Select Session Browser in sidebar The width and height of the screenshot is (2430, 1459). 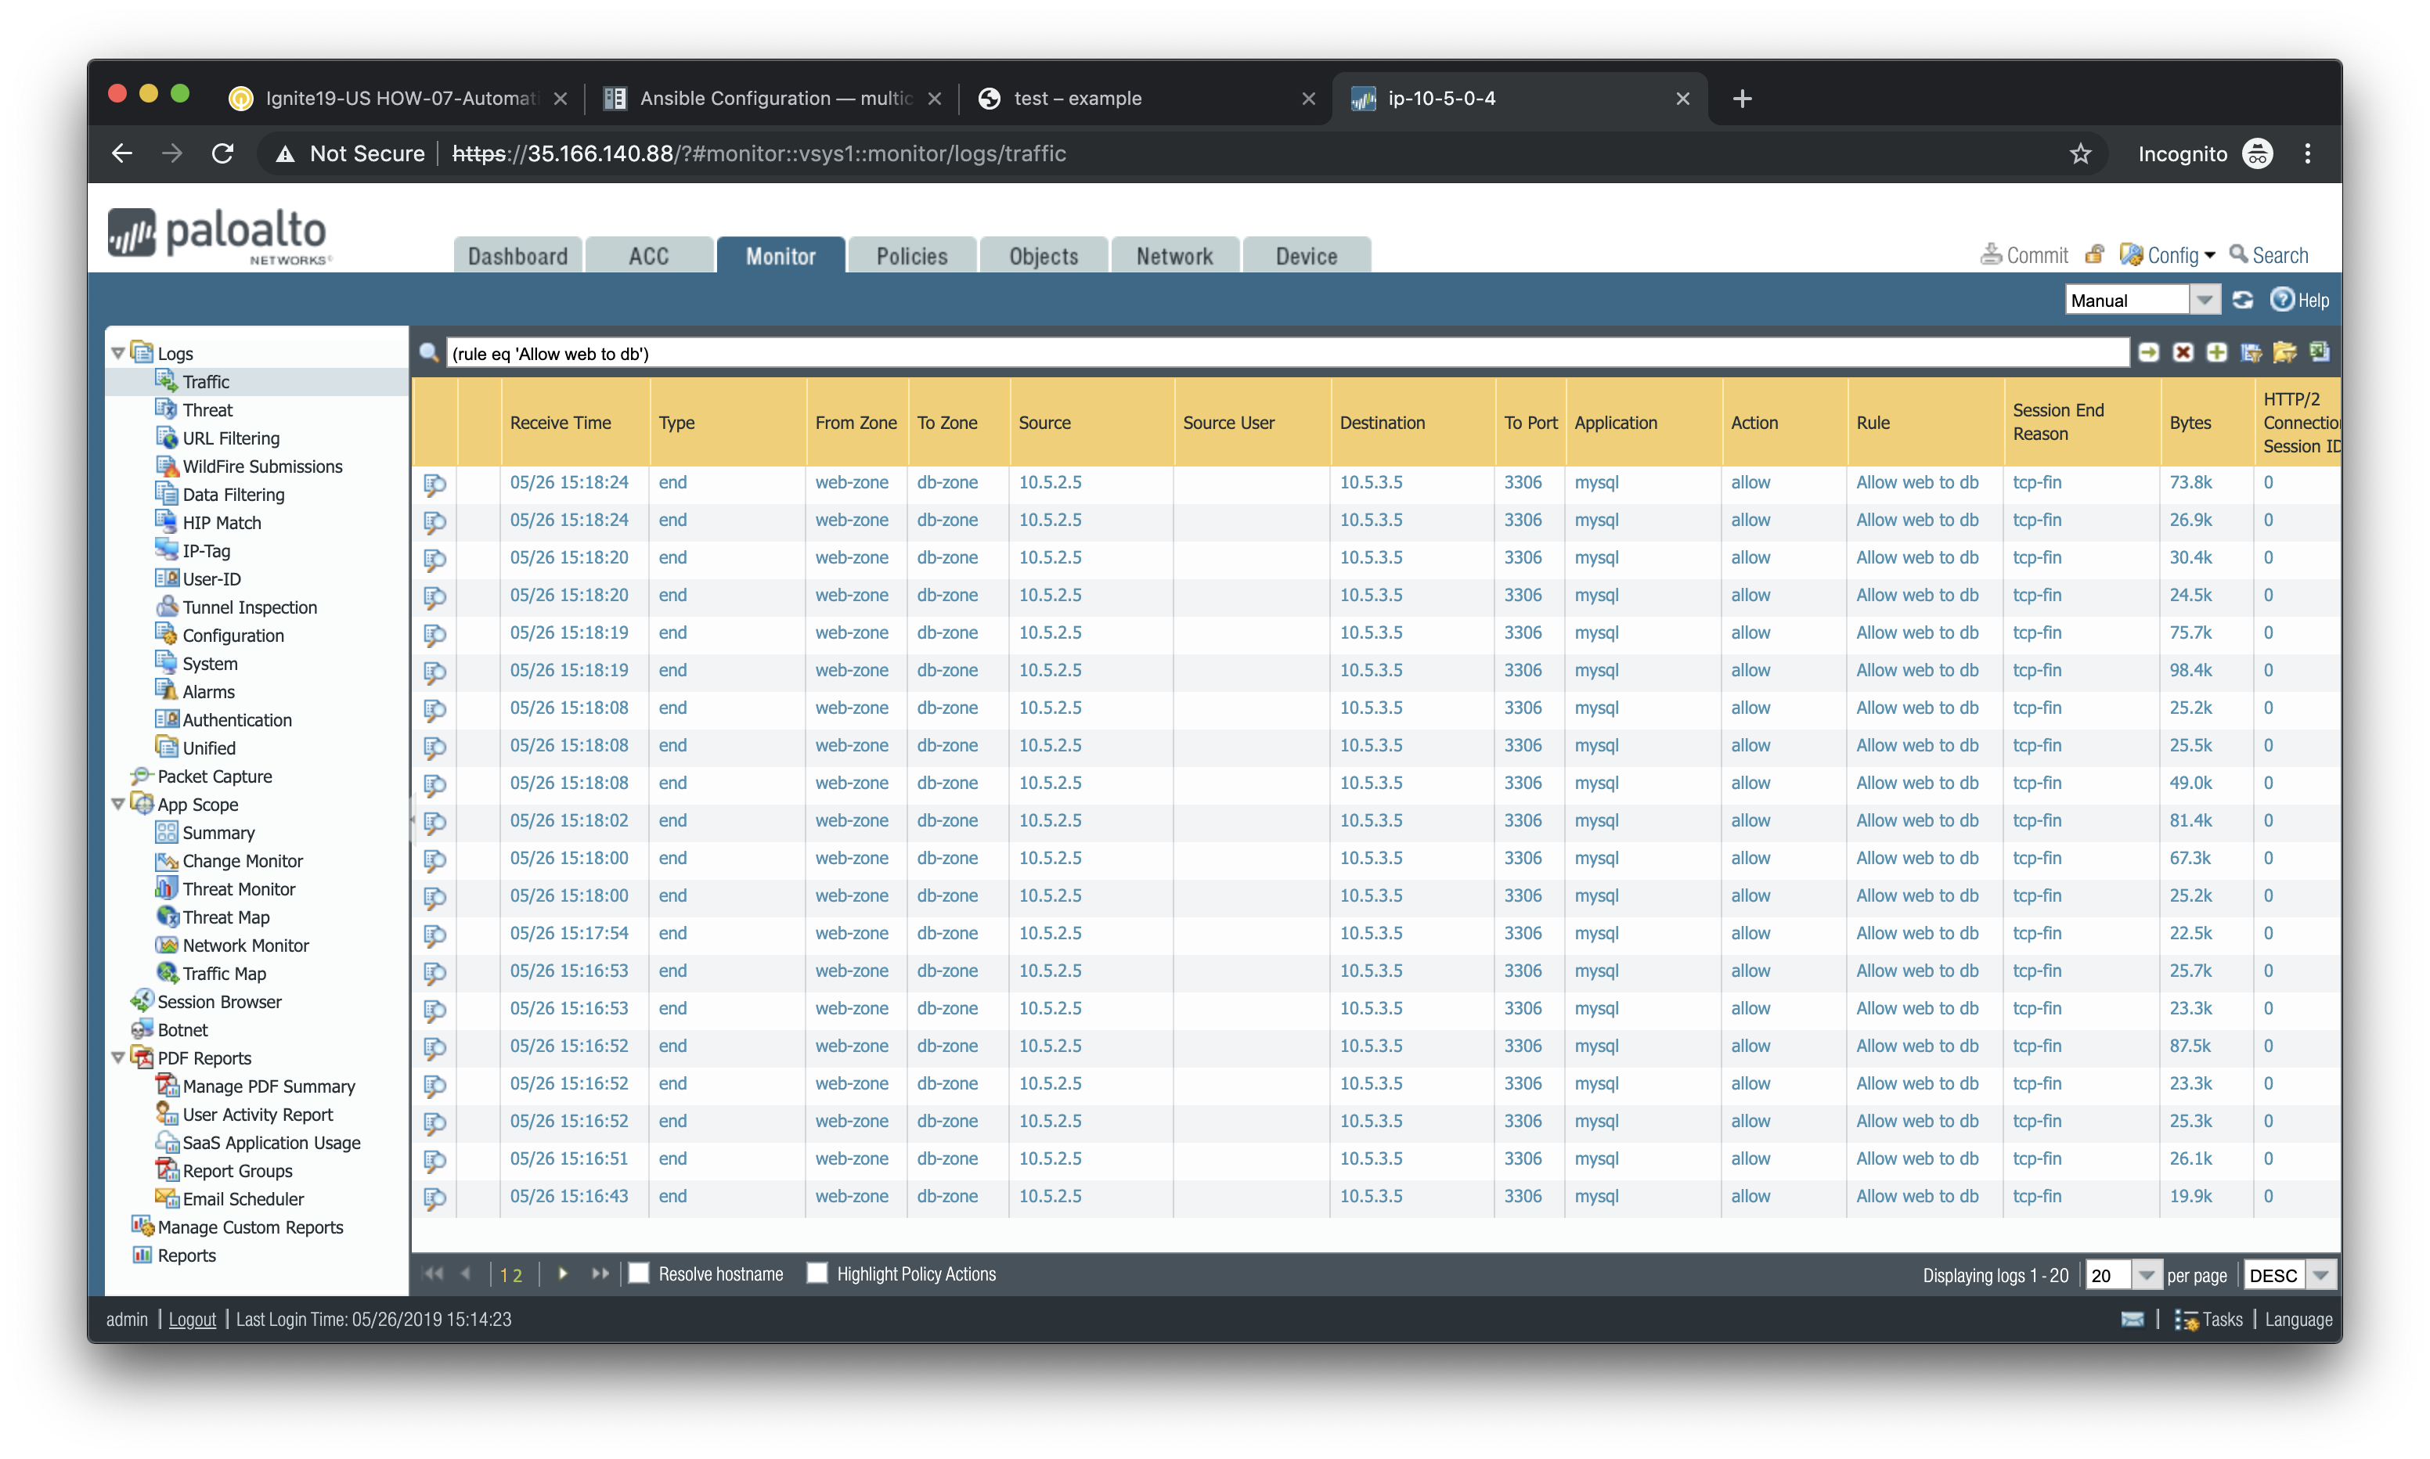coord(218,1002)
